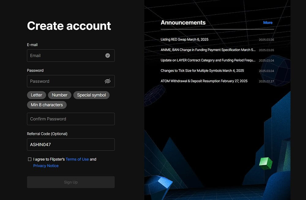The height and width of the screenshot is (200, 306).
Task: Click into the Email input field
Action: (x=71, y=56)
